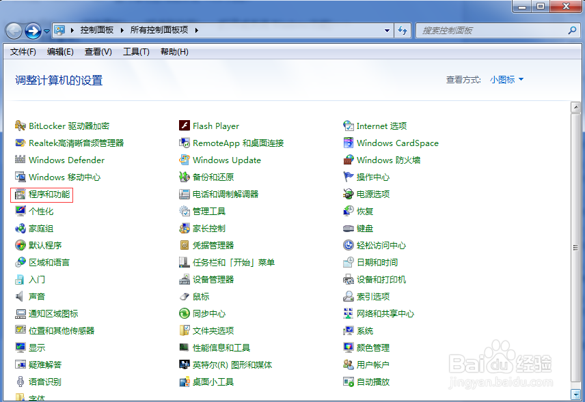Click the 鼠标 mouse icon
The image size is (585, 402).
coord(185,297)
